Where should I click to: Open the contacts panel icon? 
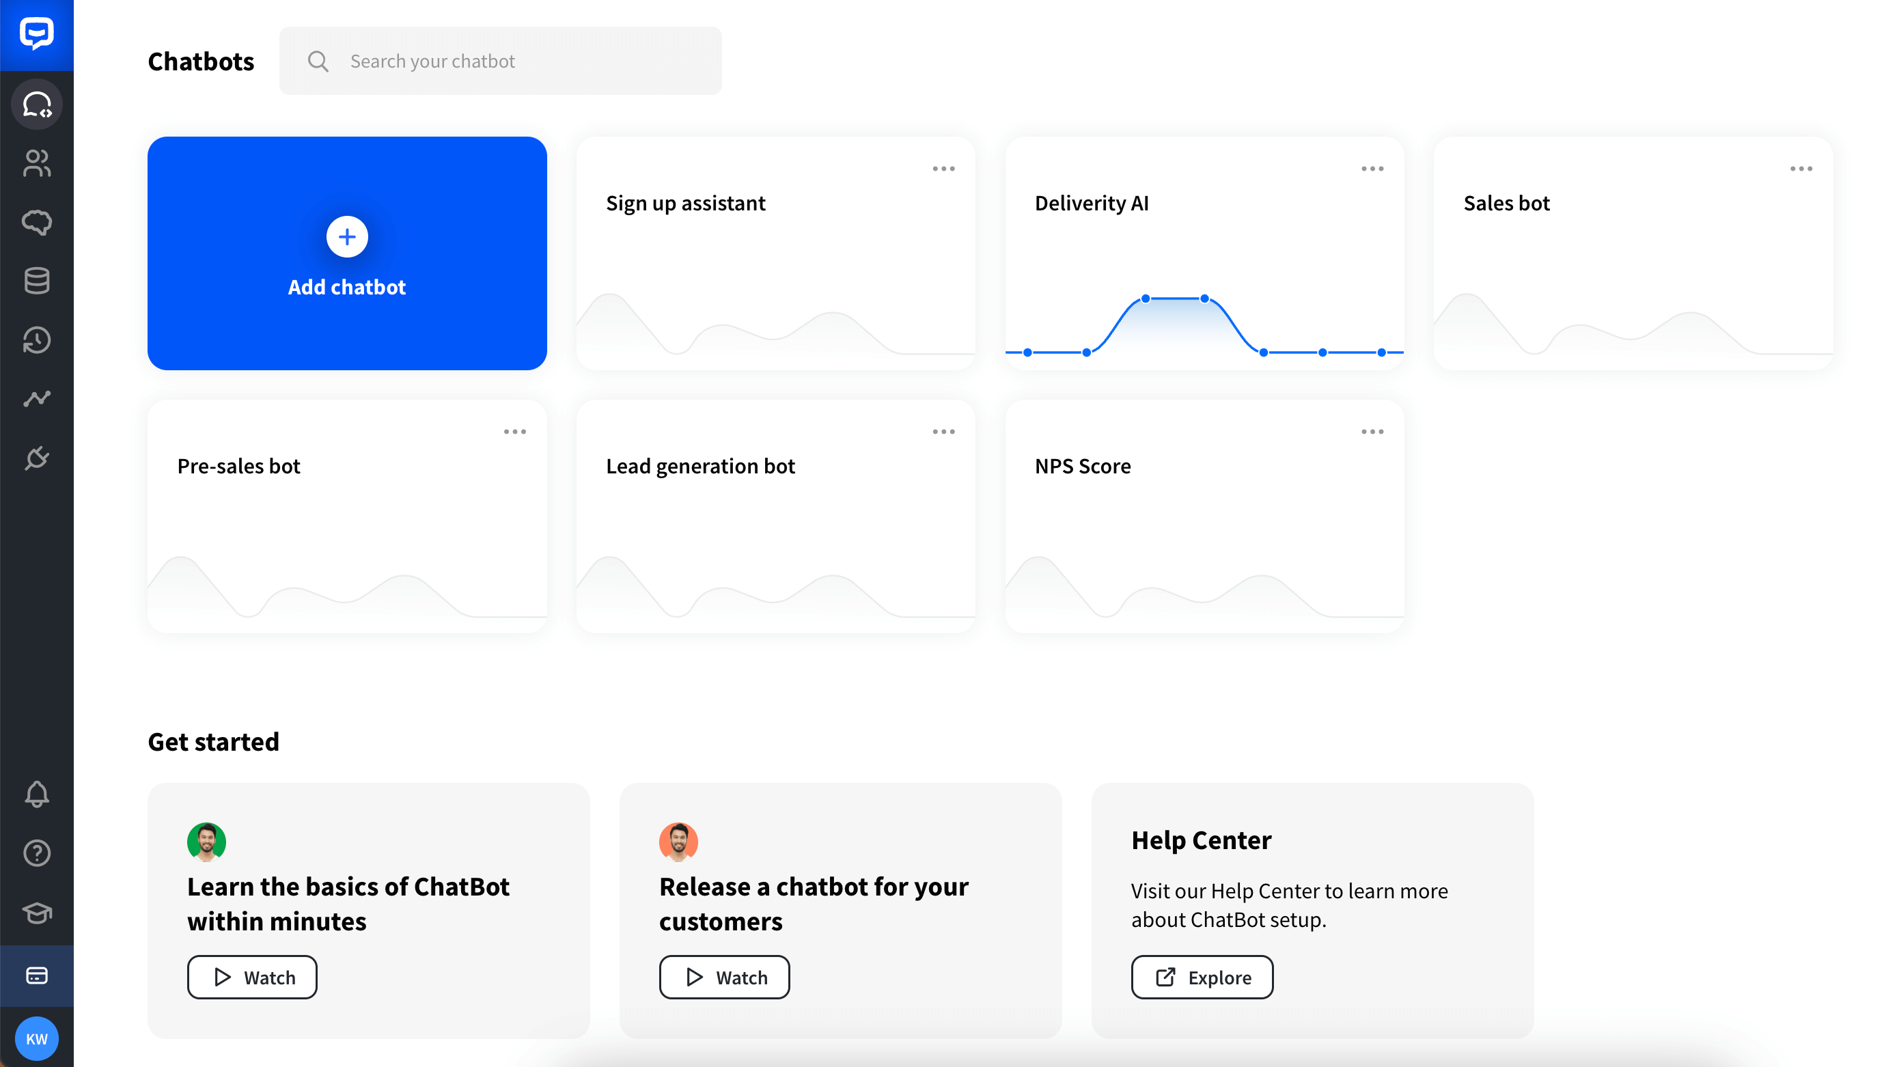36,163
